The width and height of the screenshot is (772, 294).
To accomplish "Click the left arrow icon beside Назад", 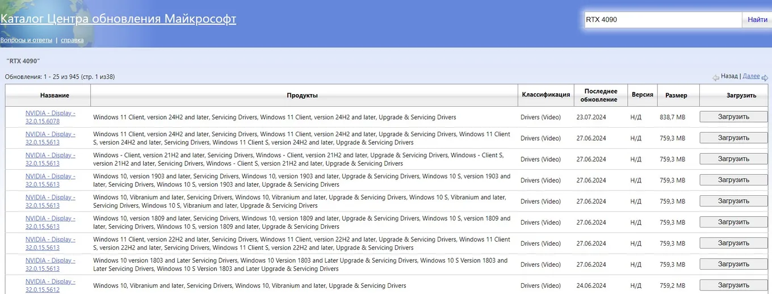I will (x=716, y=77).
